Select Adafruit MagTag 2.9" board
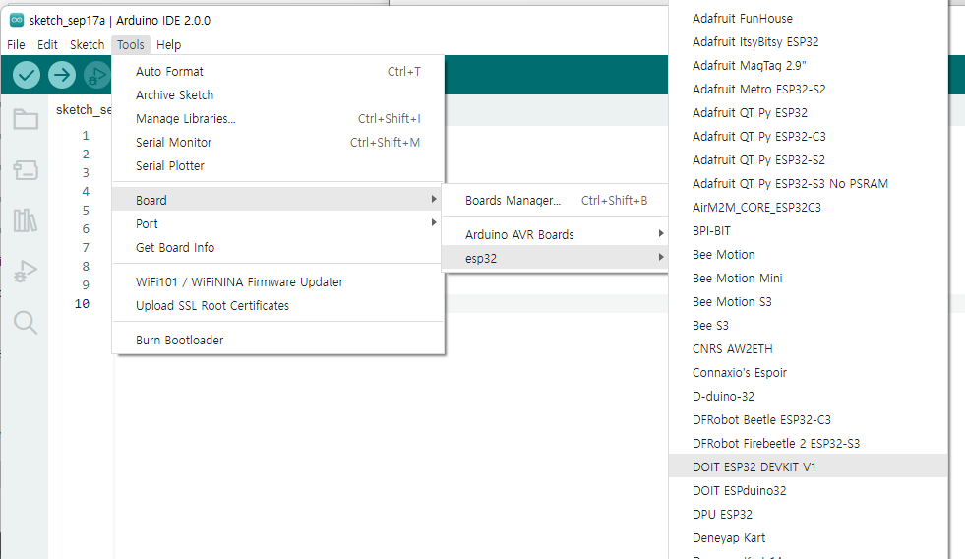 point(808,65)
